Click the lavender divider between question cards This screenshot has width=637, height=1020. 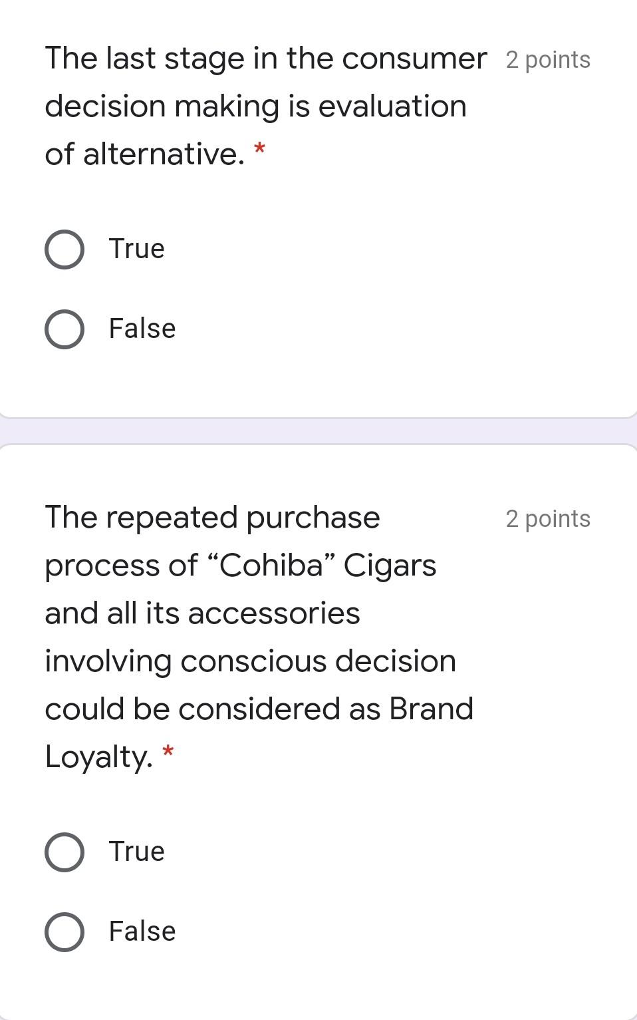tap(318, 431)
